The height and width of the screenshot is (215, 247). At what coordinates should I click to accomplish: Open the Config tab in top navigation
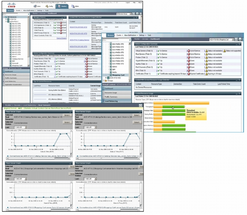point(49,6)
